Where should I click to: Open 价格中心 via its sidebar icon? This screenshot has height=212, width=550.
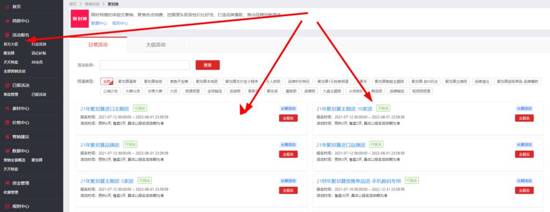tap(8, 123)
